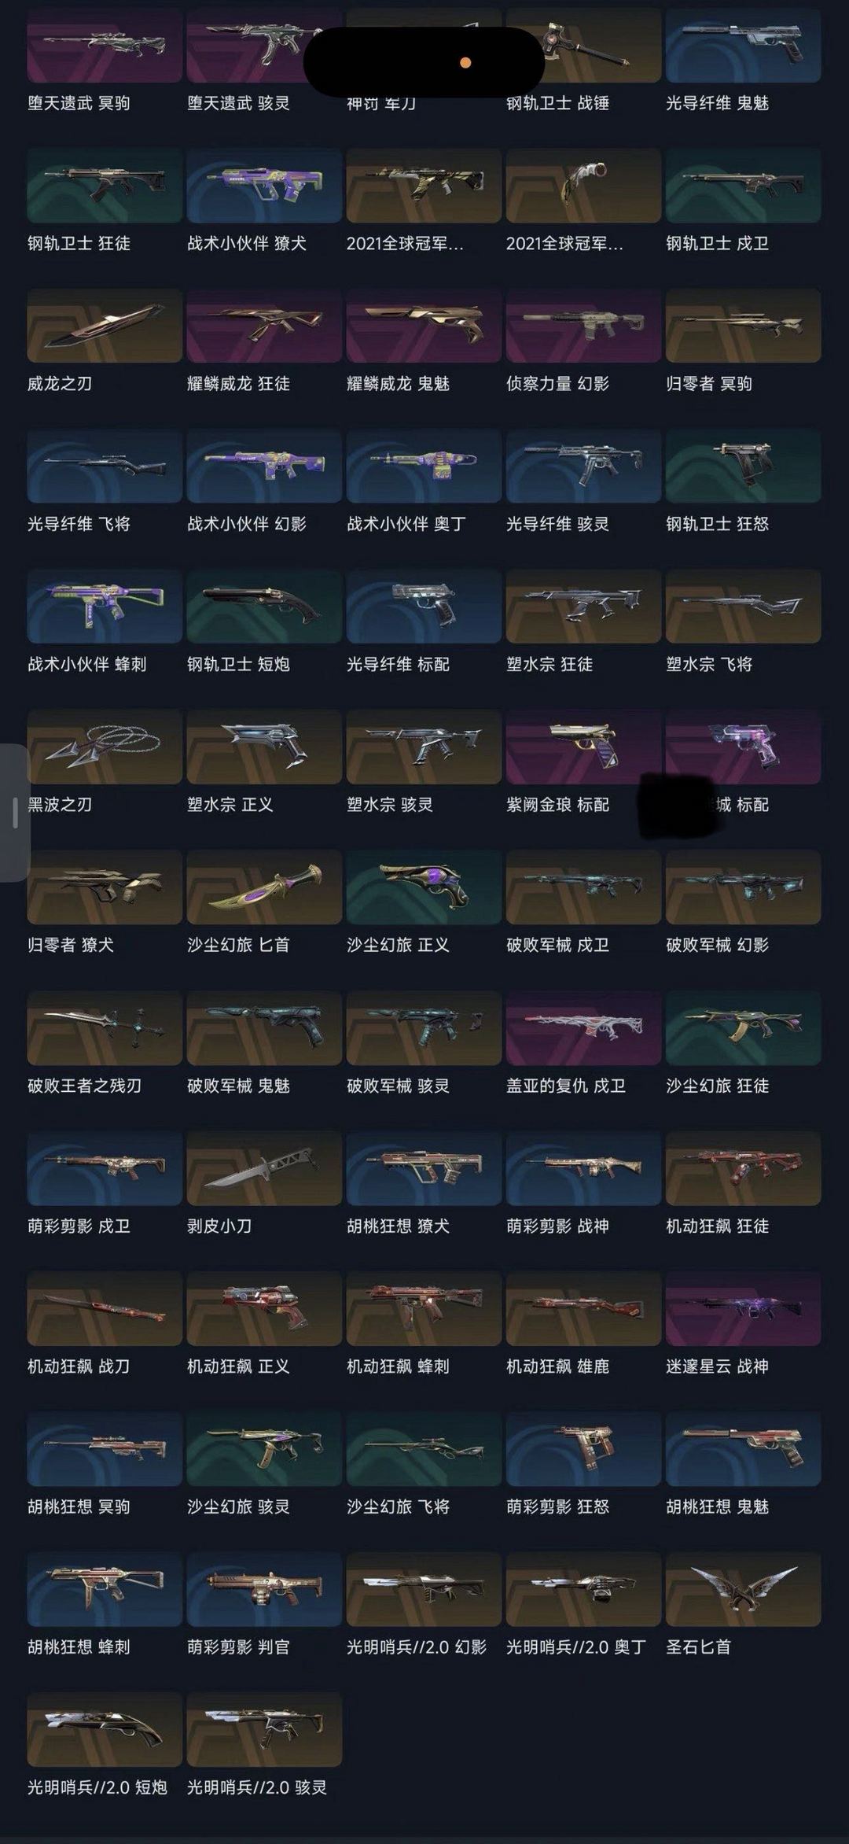Screen dimensions: 849x1844
Task: Pick the 钢轨卫士 短炮 shotgun skin
Action: [x=264, y=606]
